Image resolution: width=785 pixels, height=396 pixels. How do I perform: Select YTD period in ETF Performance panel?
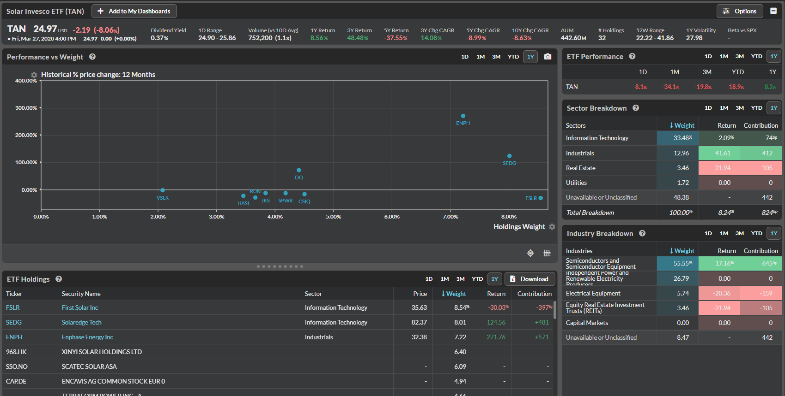[x=756, y=56]
